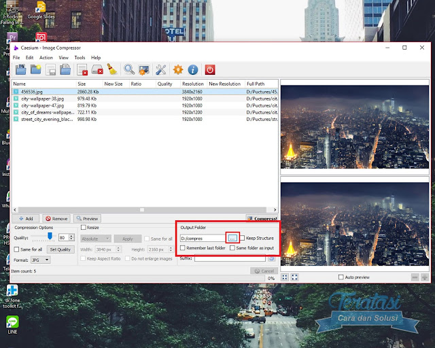Open the Edit menu
This screenshot has height=348, width=435.
click(29, 58)
